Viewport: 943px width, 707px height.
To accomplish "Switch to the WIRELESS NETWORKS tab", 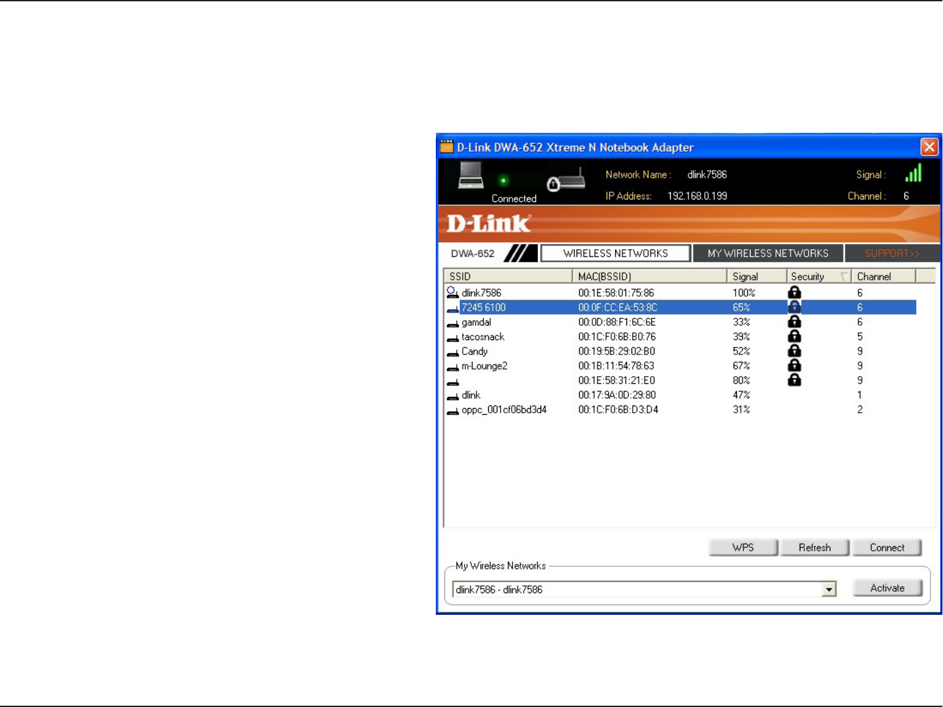I will coord(615,253).
